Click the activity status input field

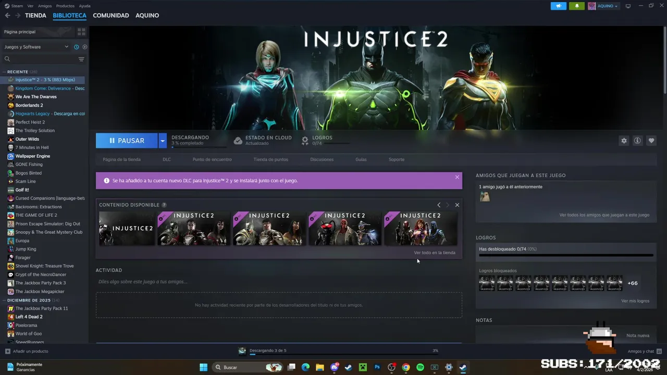click(279, 282)
